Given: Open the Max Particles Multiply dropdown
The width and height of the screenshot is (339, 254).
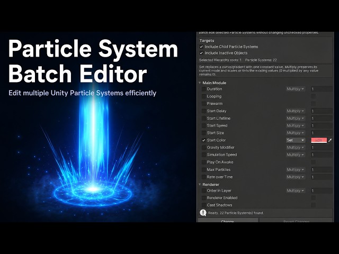Looking at the screenshot, I should point(296,170).
